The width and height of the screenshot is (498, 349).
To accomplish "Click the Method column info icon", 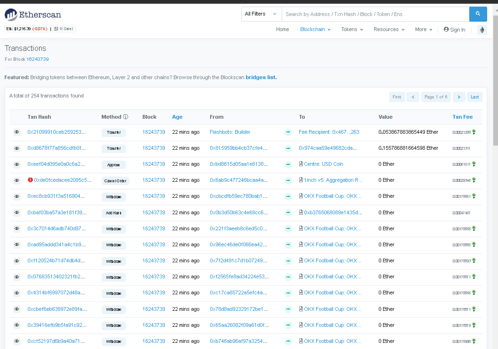I will click(126, 117).
